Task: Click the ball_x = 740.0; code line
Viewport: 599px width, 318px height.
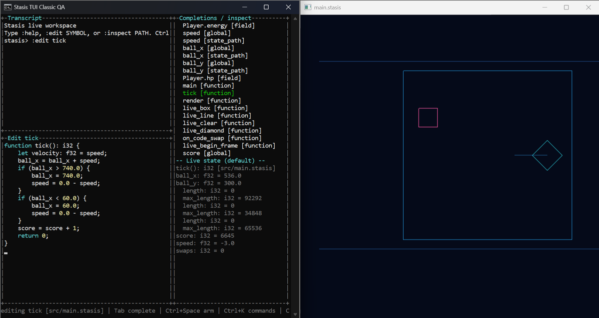Action: (x=57, y=176)
